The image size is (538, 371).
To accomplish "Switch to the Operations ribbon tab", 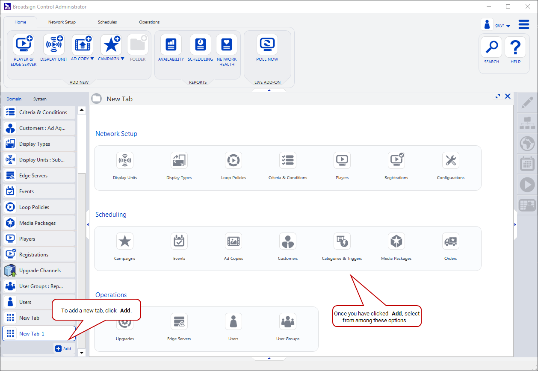I will (x=149, y=22).
